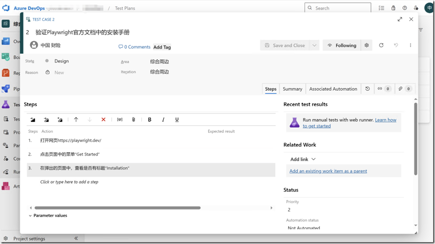
Task: Click the Search input field
Action: (338, 8)
